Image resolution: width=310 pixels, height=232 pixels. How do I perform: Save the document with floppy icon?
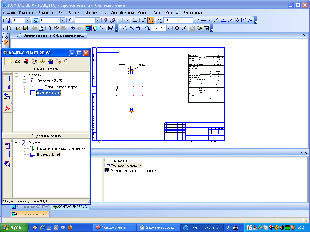[x=25, y=28]
